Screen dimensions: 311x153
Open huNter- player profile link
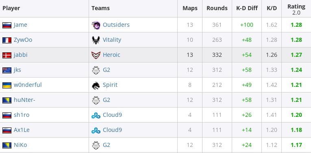point(24,100)
